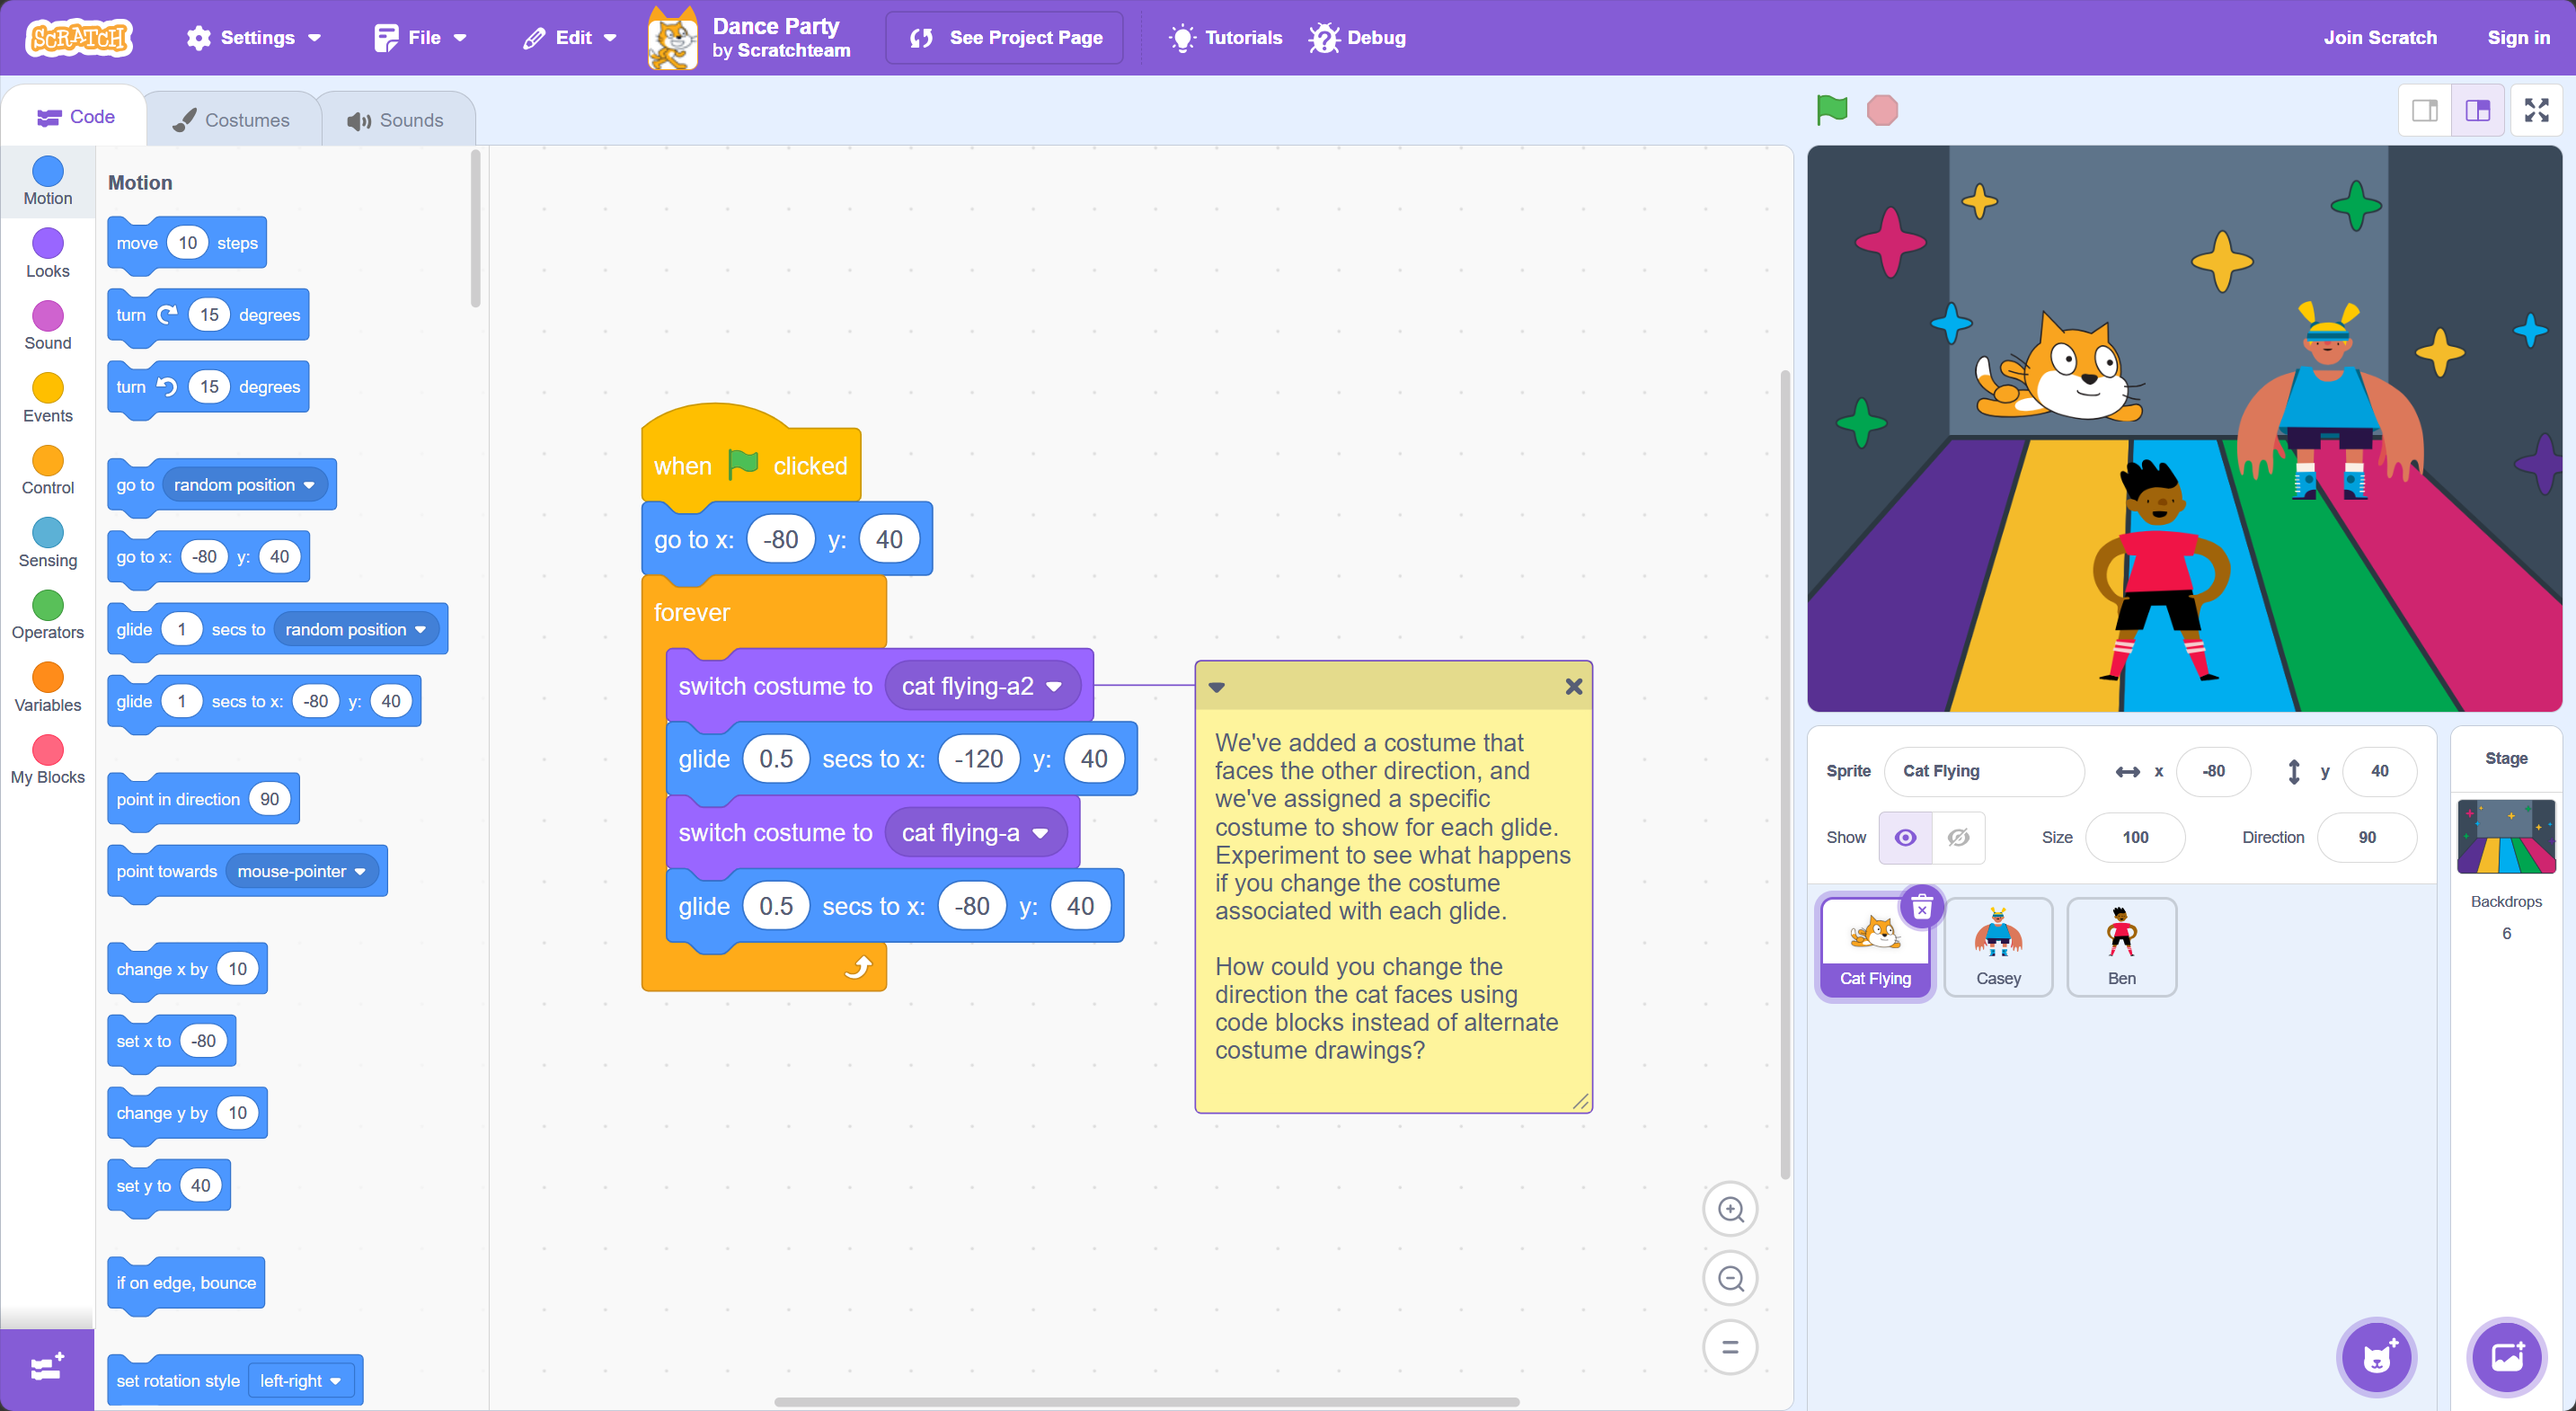Open the Settings menu dropdown
2576x1411 pixels.
pyautogui.click(x=254, y=38)
